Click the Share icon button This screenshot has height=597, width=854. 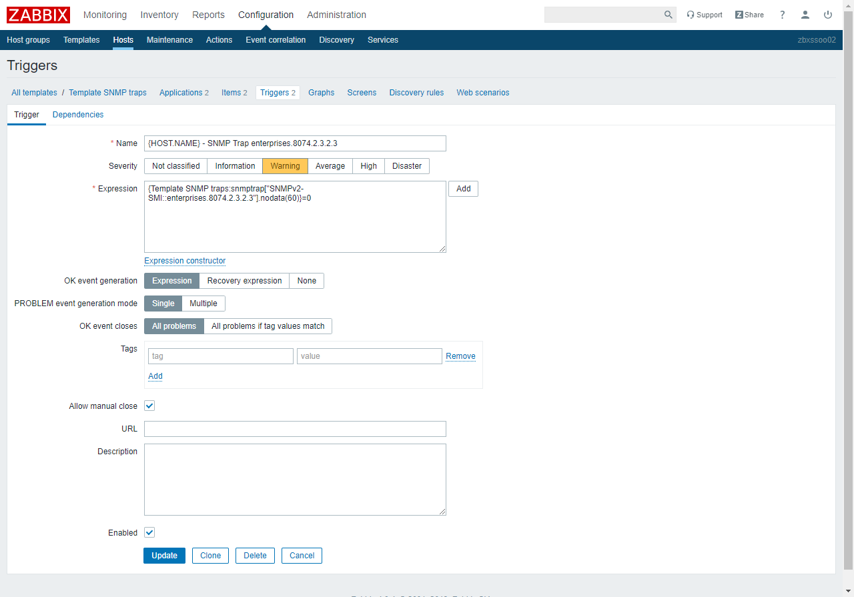(749, 15)
